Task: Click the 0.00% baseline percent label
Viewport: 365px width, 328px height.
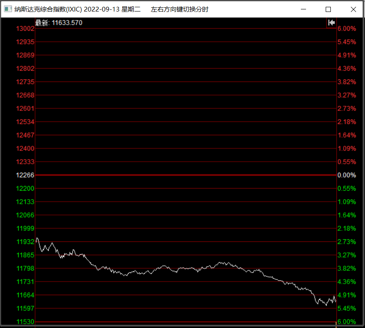Action: pos(347,175)
